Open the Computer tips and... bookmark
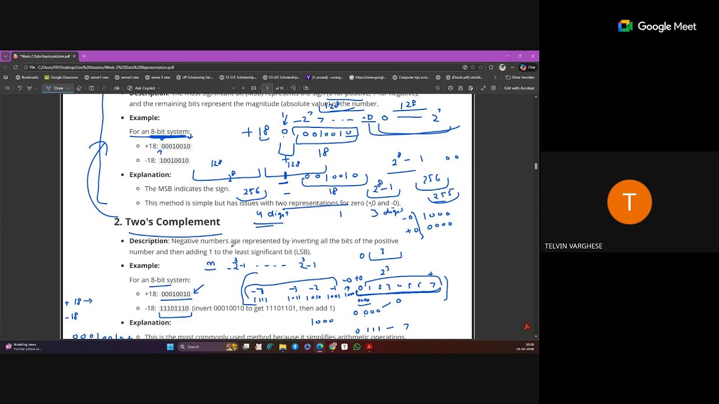Screen dimensions: 719x404 pos(411,77)
